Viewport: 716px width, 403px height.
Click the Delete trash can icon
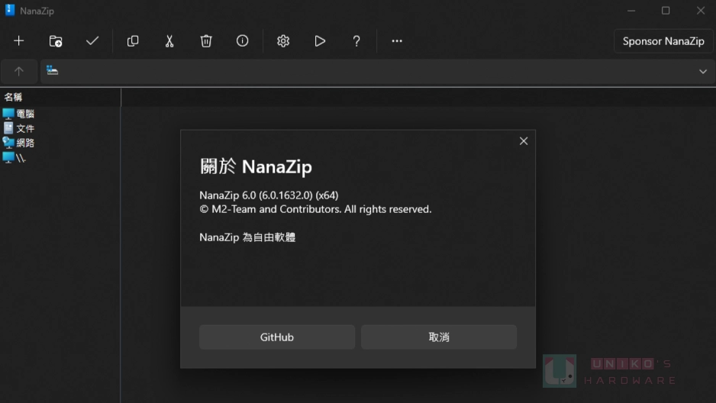pos(206,41)
